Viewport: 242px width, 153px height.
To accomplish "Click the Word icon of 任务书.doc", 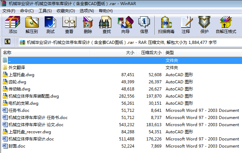I will click(x=5, y=110).
